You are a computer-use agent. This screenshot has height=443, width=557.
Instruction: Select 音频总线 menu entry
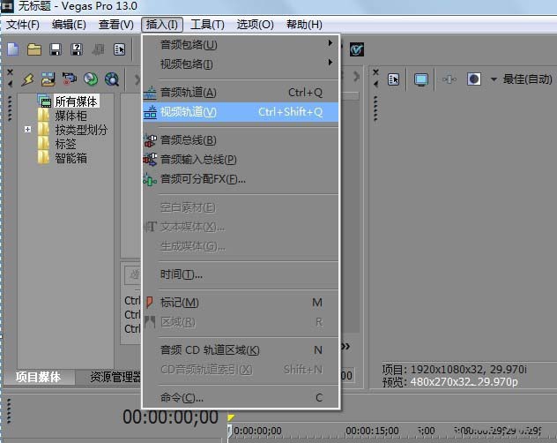click(x=241, y=140)
